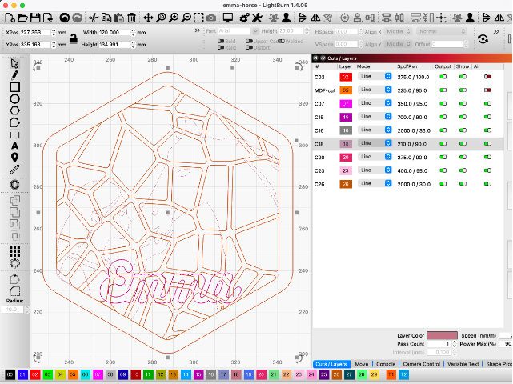Switch to the Variable Text tab

[x=463, y=364]
